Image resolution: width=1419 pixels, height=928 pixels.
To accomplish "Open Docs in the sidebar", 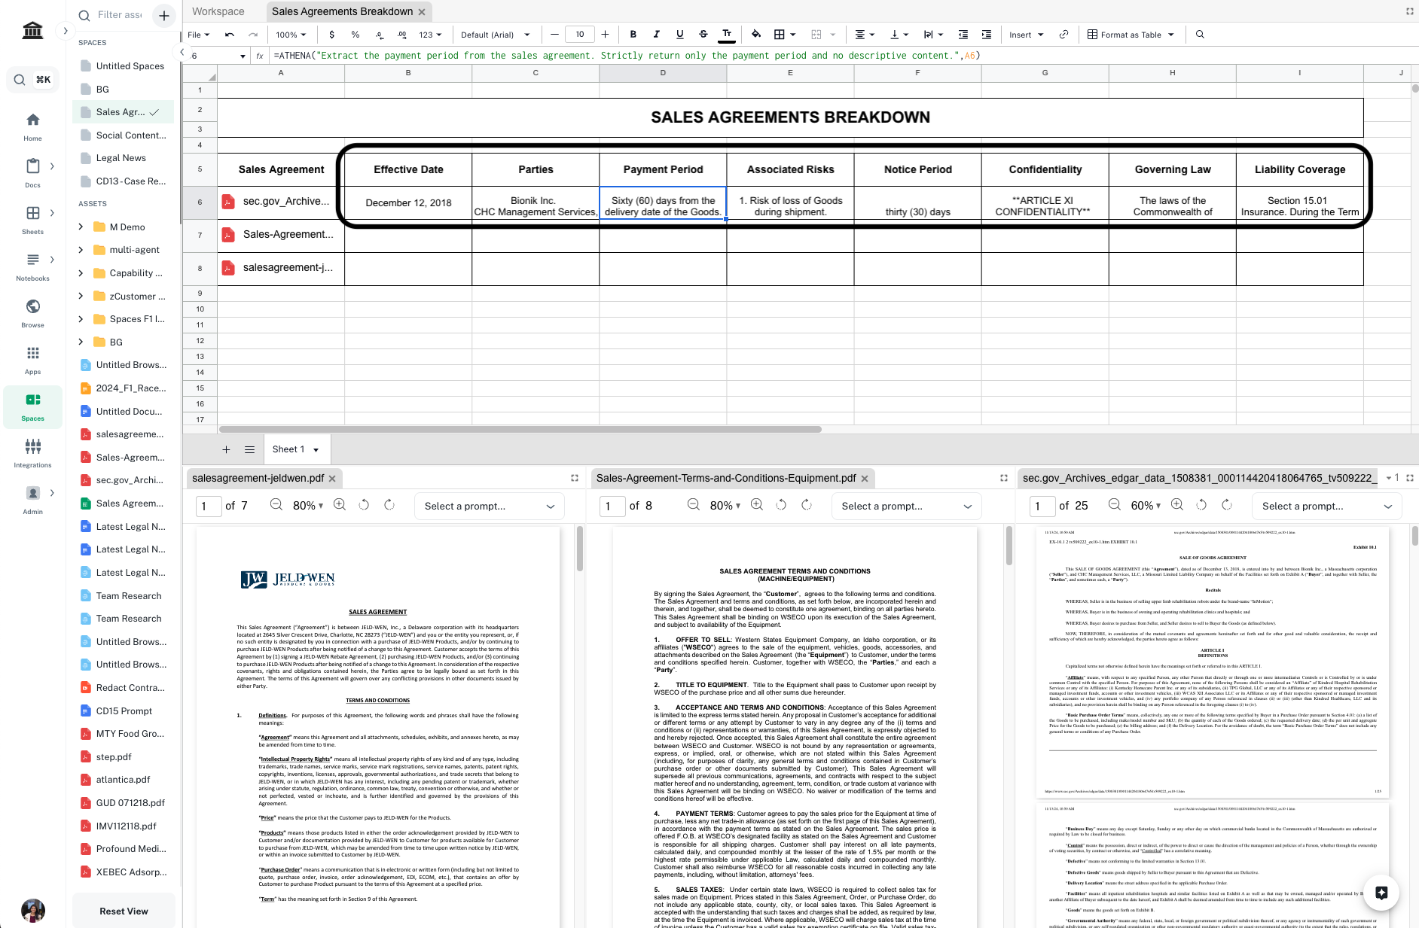I will (32, 173).
